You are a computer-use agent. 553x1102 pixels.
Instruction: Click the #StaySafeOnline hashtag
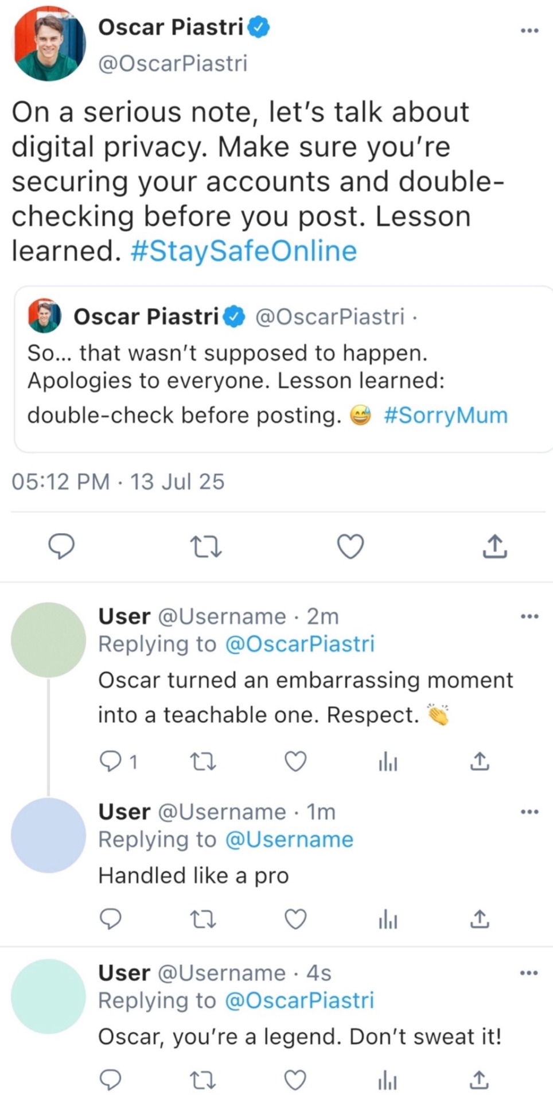pyautogui.click(x=244, y=251)
